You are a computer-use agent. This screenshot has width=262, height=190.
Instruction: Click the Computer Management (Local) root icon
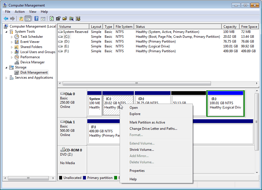point(6,26)
